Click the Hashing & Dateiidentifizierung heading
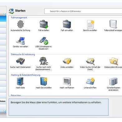Image resolution: width=122 pixels, height=122 pixels. coord(26,75)
